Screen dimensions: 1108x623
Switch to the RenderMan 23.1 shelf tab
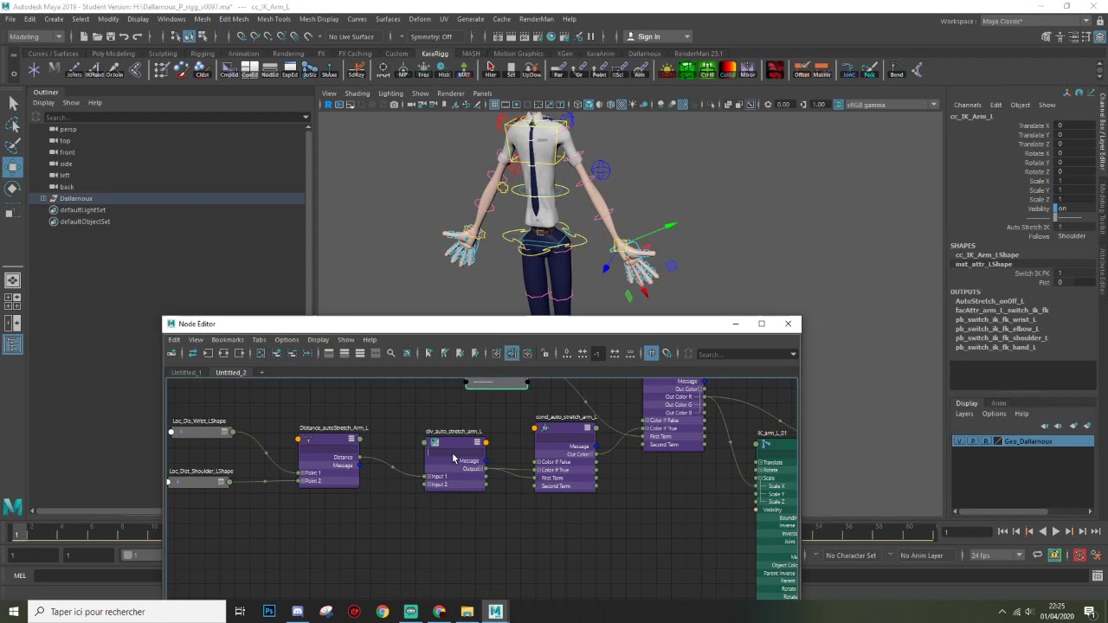click(x=698, y=54)
